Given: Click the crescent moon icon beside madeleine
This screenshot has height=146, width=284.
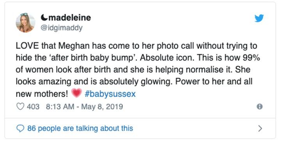Looking at the screenshot, I should [x=44, y=17].
